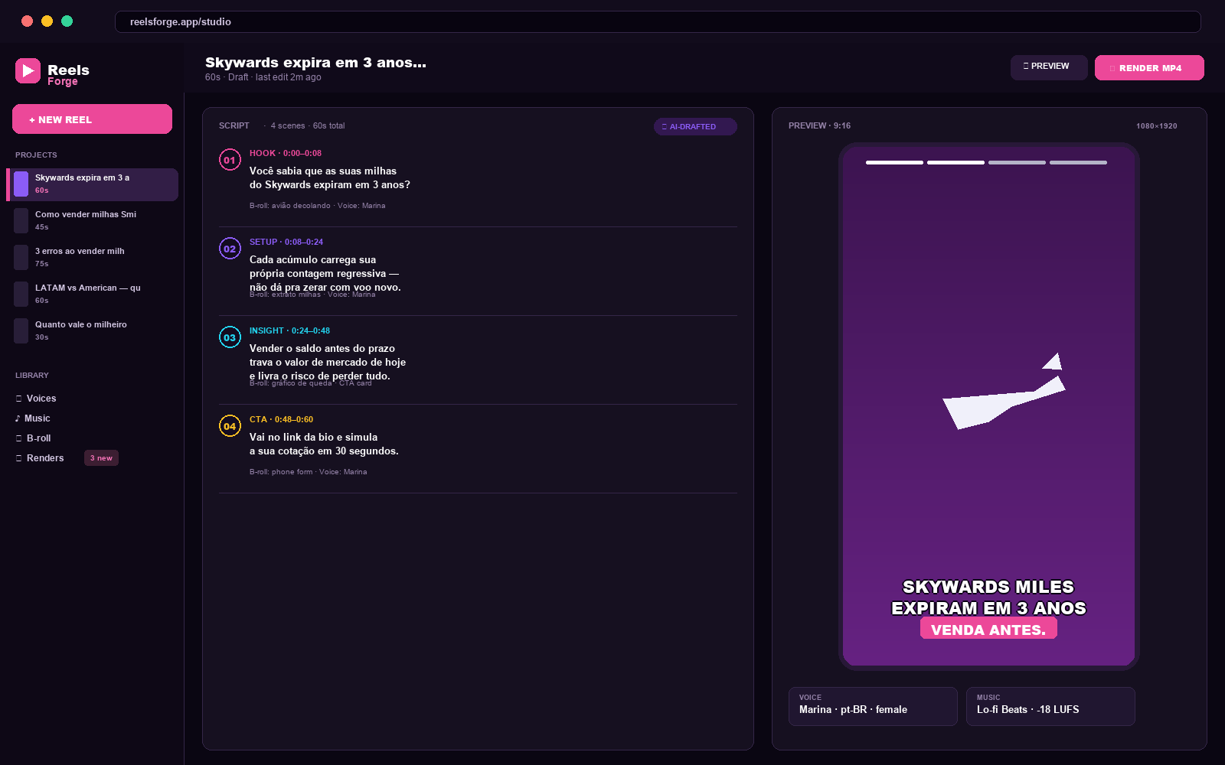
Task: Click the browser address bar
Action: tap(658, 22)
